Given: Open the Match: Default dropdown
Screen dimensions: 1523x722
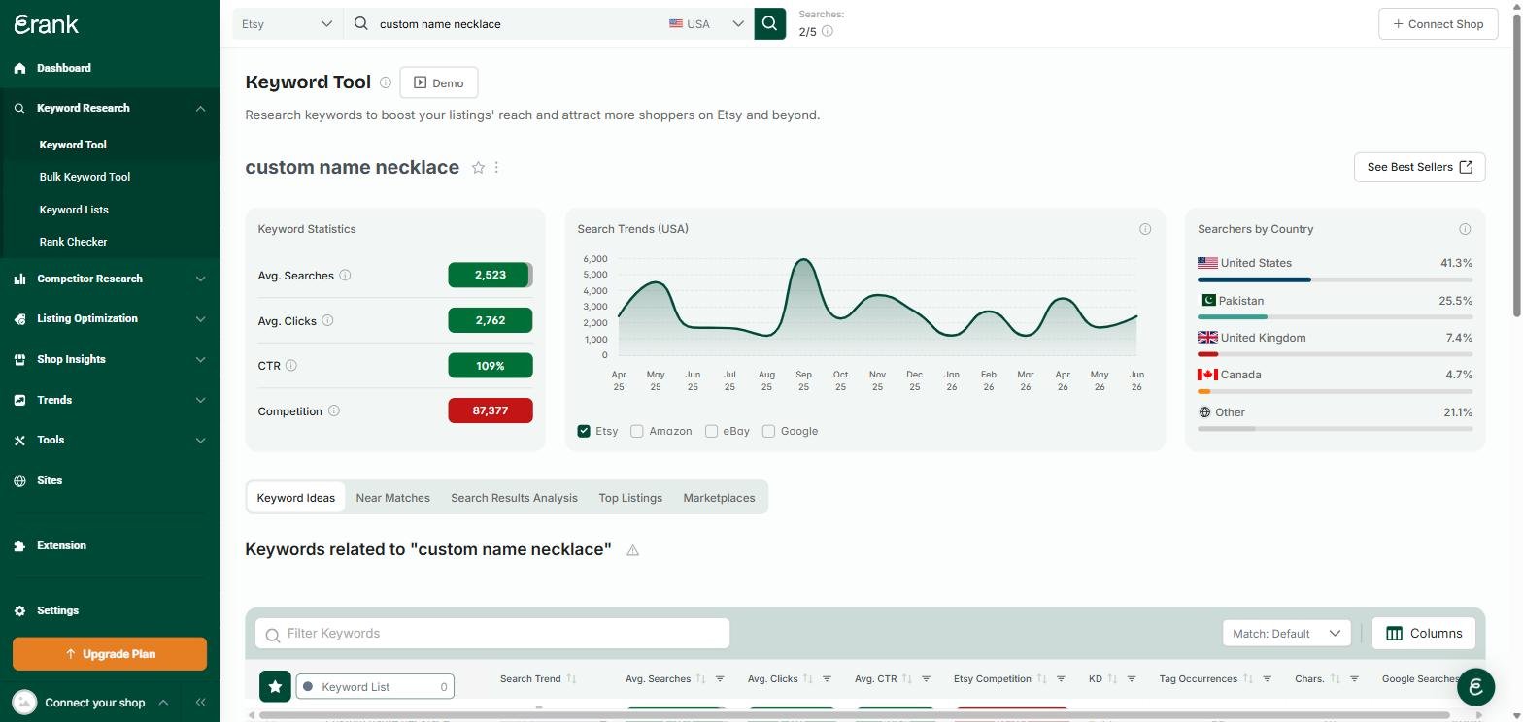Looking at the screenshot, I should pos(1286,634).
